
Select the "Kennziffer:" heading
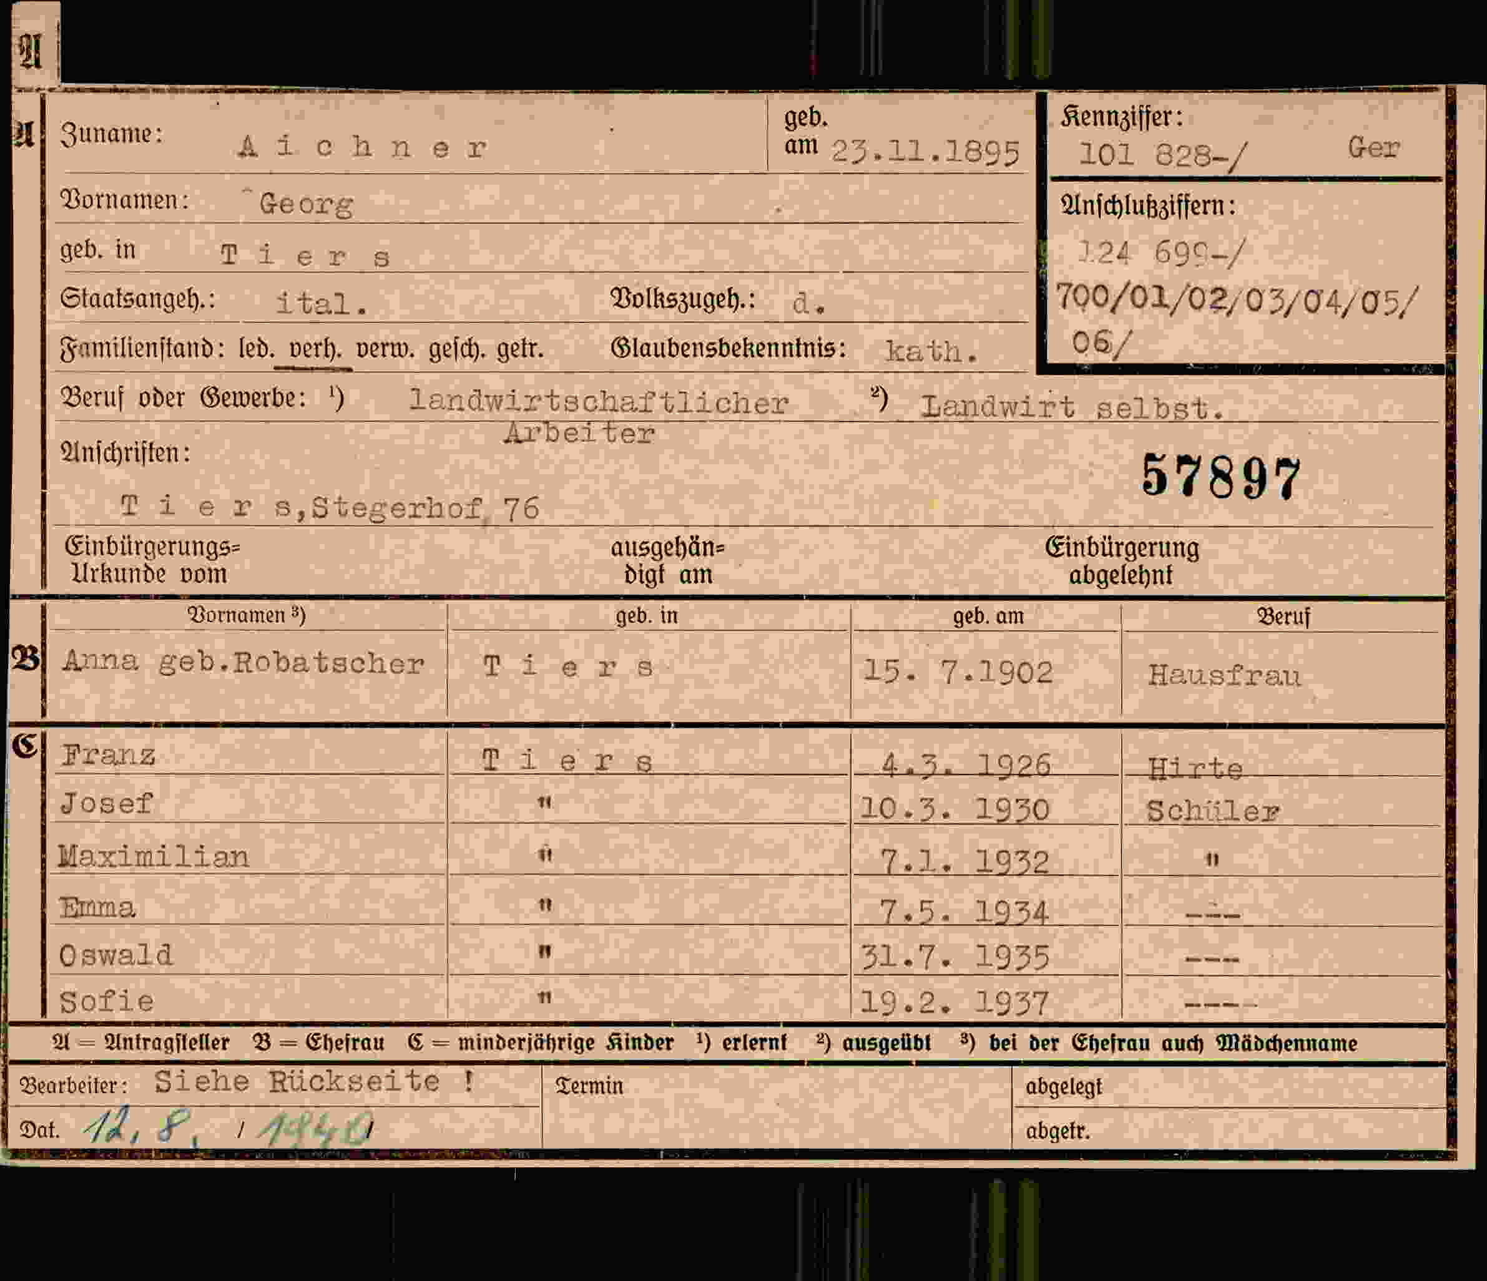[x=1122, y=117]
